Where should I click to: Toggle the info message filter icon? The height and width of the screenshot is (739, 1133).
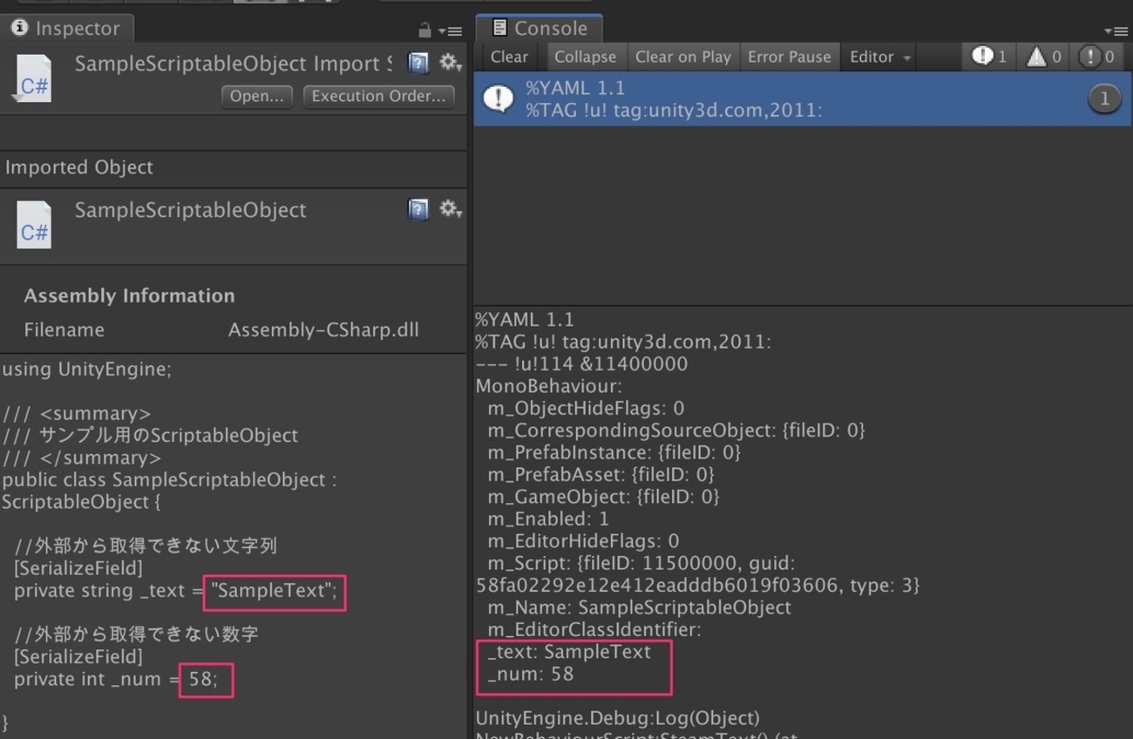[989, 57]
